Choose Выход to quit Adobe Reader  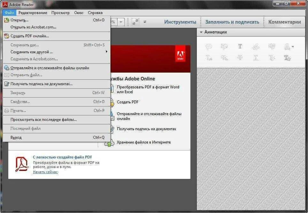(57, 137)
